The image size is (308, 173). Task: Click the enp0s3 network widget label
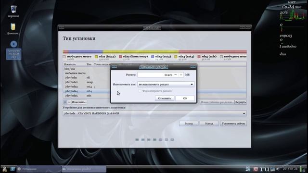[x=286, y=36]
